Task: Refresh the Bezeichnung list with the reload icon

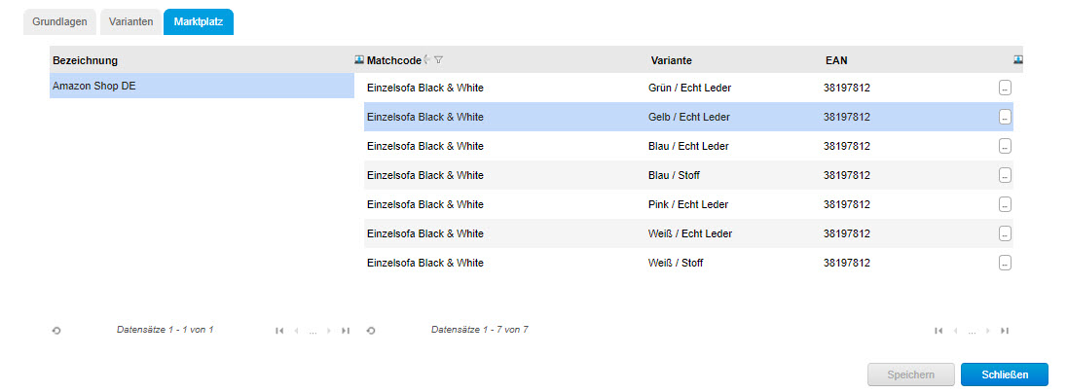Action: (56, 331)
